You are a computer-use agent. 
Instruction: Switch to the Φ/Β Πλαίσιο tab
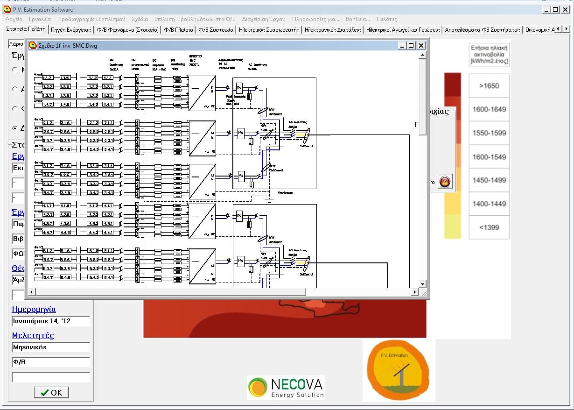178,29
